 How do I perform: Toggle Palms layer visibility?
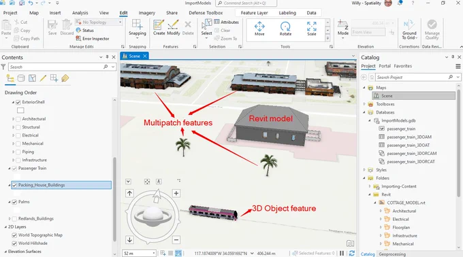[x=14, y=202]
